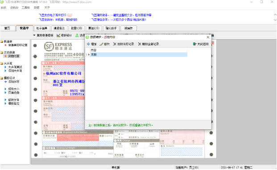This screenshot has width=277, height=170.
Task: Click the 增加 plus icon in the dialog
Action: (88, 44)
